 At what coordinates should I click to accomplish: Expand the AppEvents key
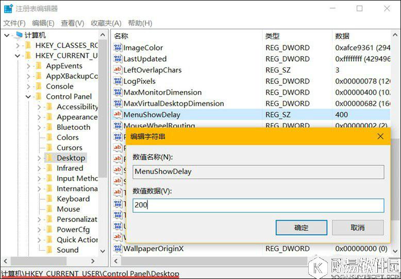[28, 66]
